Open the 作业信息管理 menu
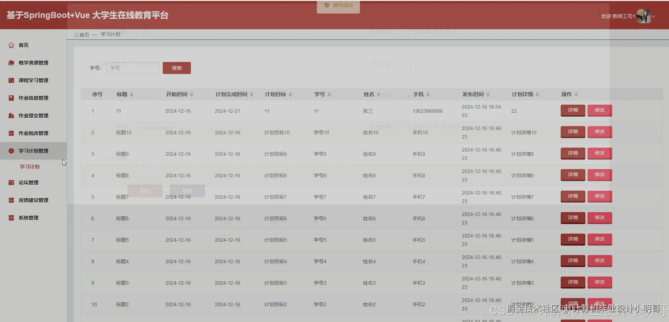Image resolution: width=669 pixels, height=322 pixels. [33, 98]
